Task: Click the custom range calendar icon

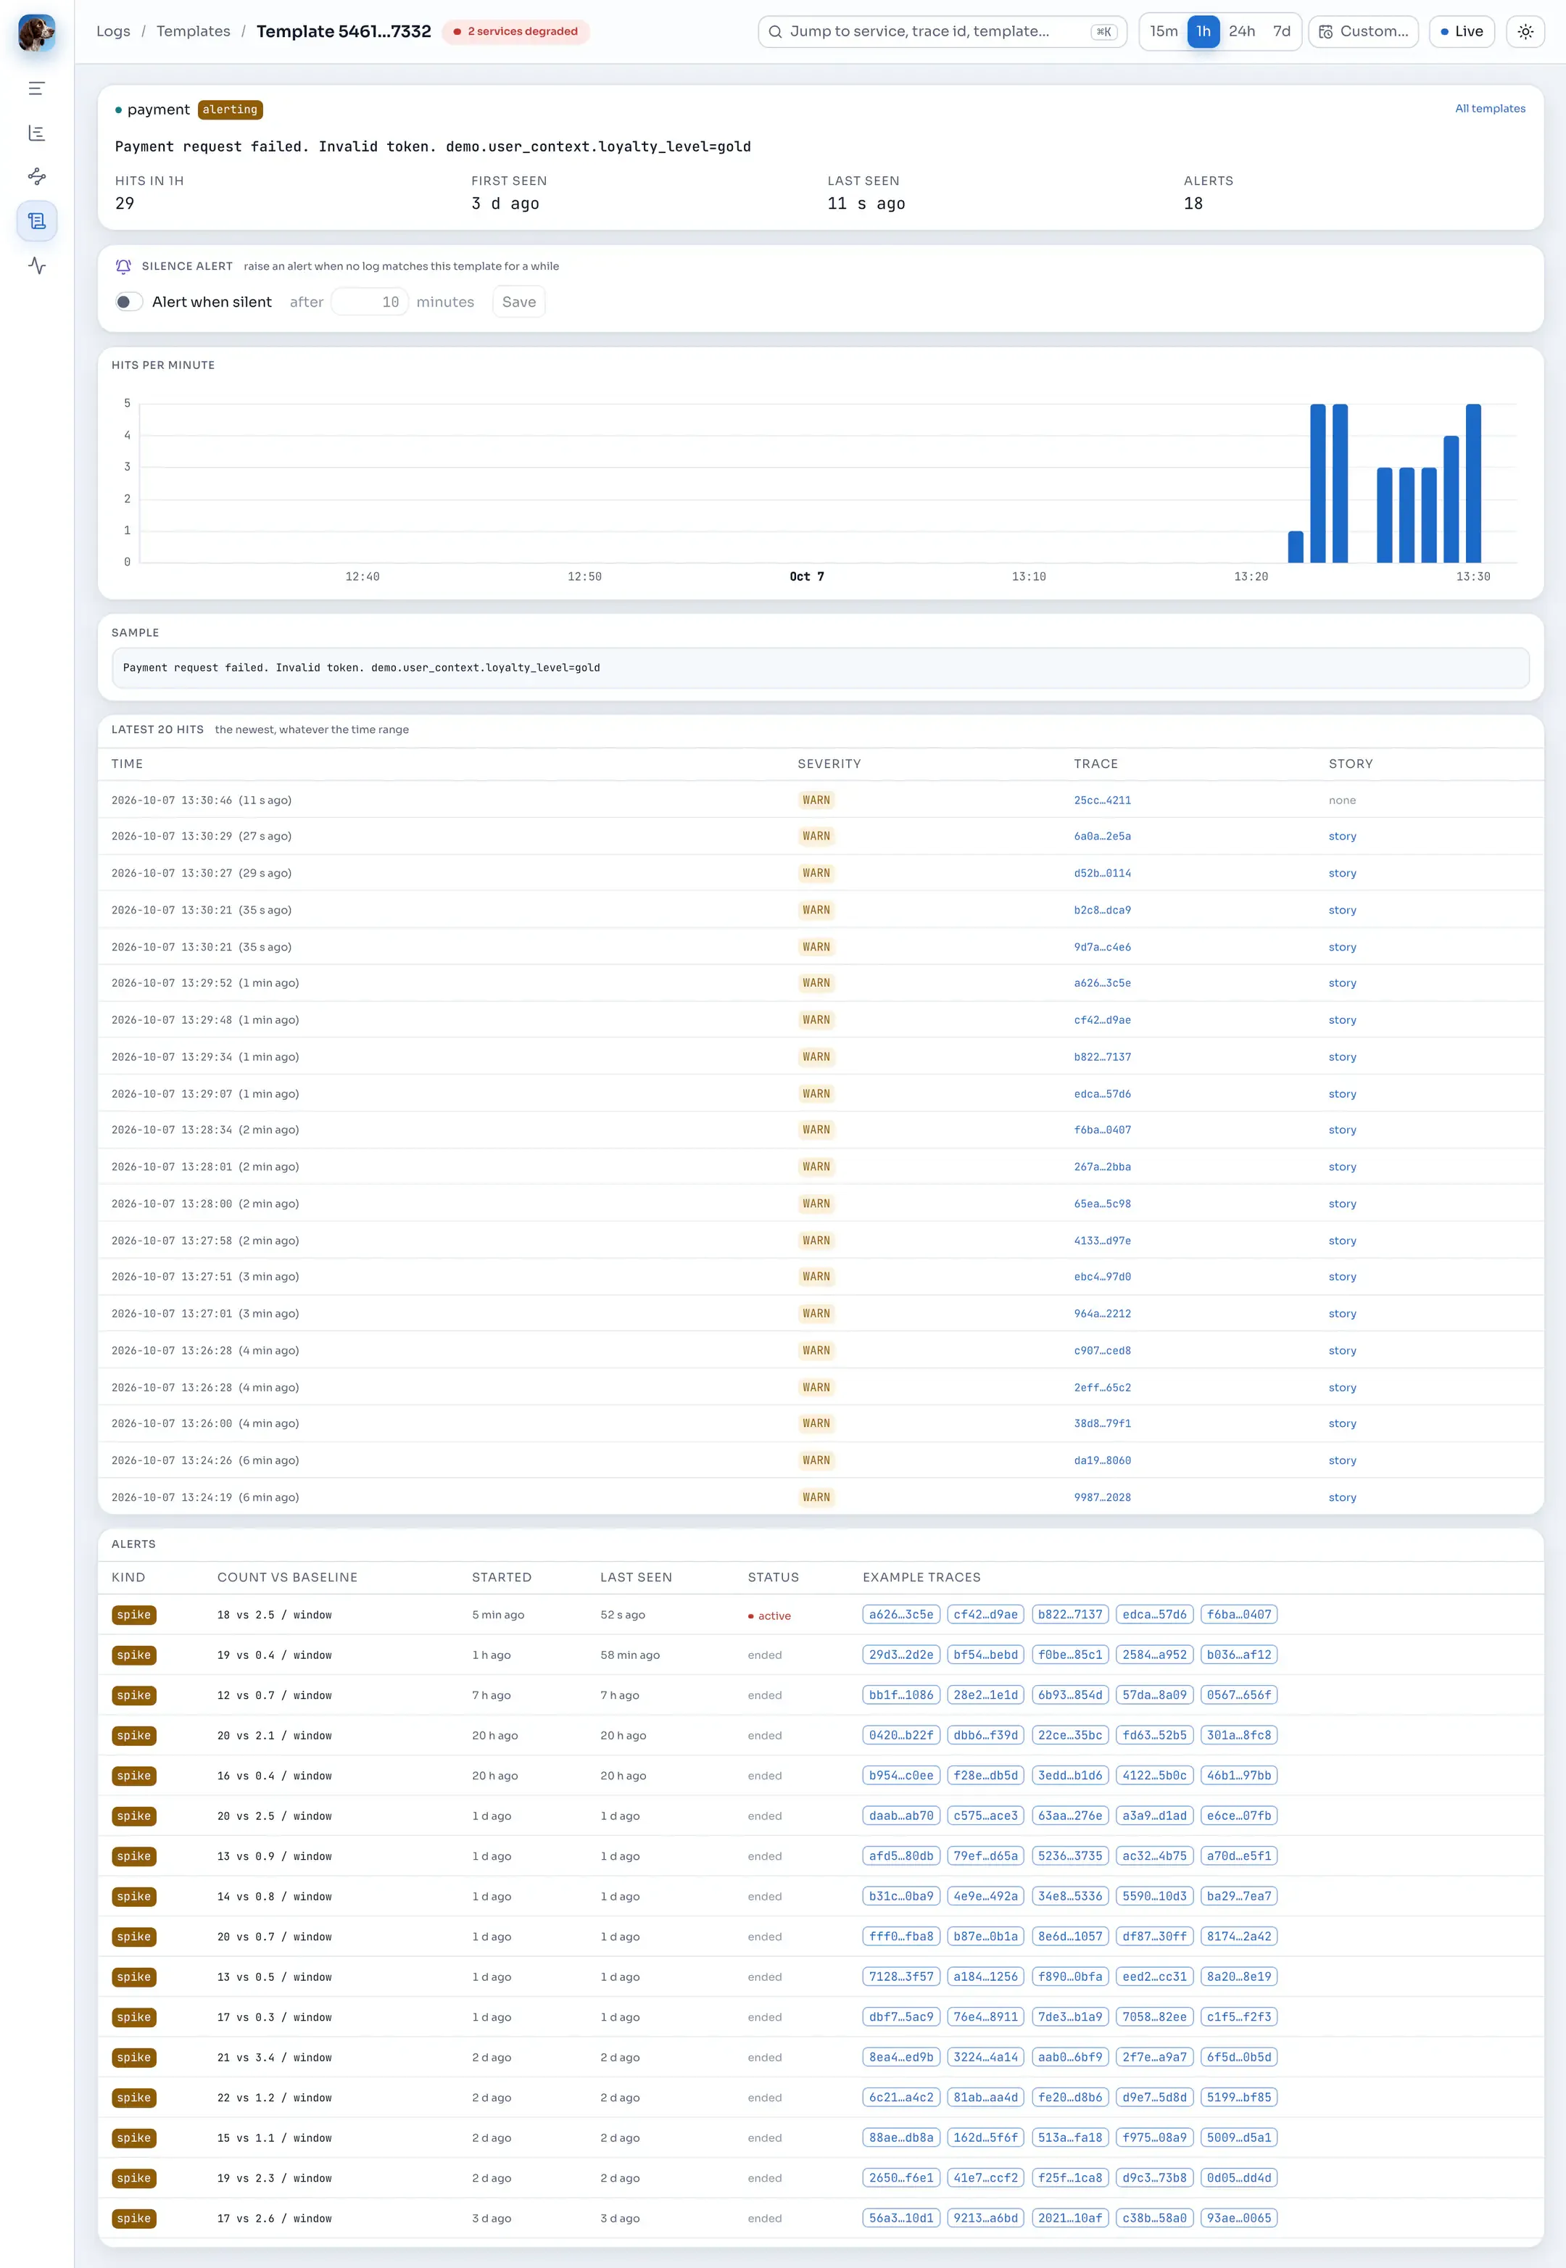Action: coord(1325,31)
